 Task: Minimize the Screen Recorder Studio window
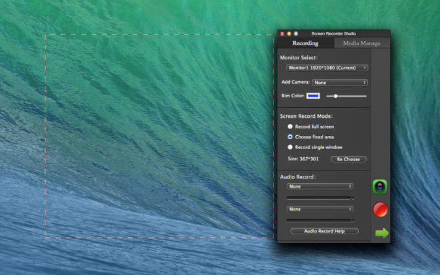click(289, 33)
